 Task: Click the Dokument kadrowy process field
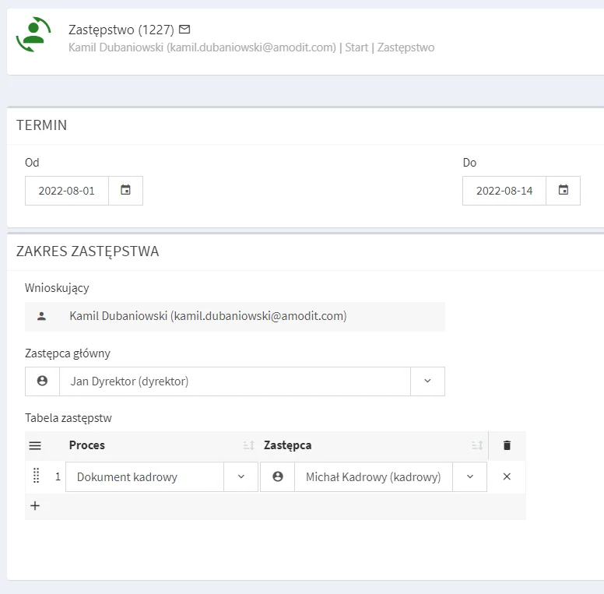pyautogui.click(x=145, y=477)
